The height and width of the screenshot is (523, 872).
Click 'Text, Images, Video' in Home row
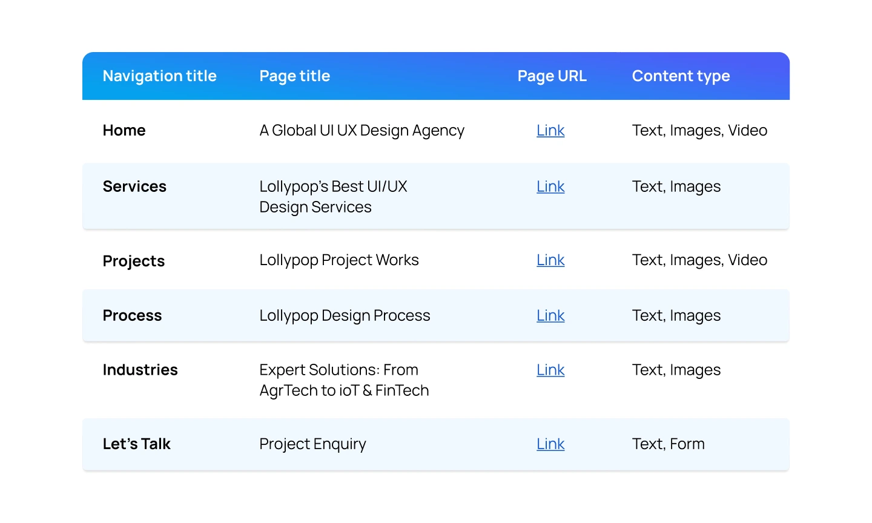coord(699,131)
